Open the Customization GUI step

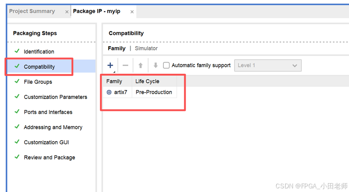[46, 142]
